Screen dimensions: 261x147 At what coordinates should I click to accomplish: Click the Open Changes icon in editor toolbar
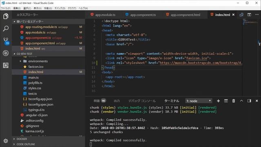click(x=241, y=15)
